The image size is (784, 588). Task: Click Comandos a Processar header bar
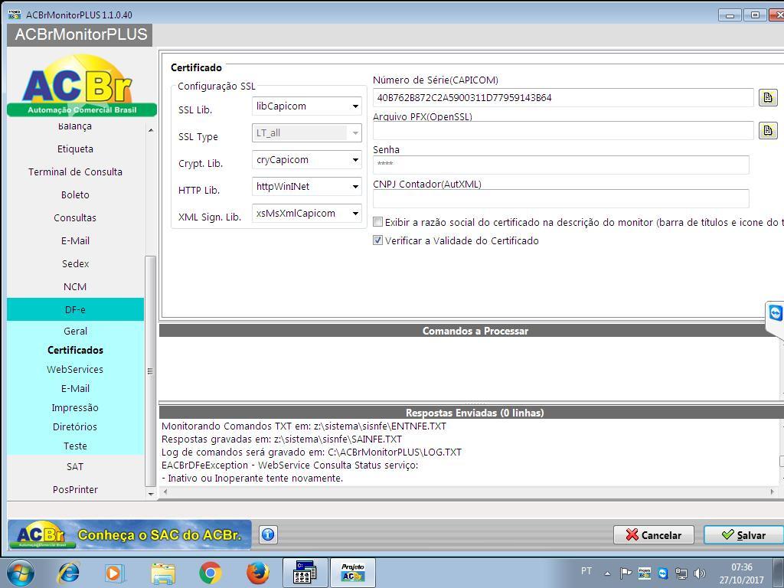tap(472, 331)
